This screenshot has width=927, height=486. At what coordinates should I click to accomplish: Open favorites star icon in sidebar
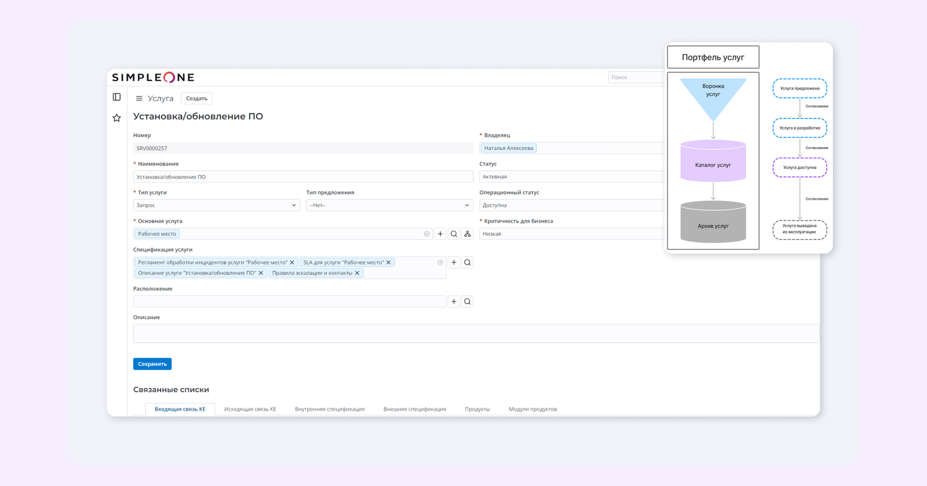point(117,118)
